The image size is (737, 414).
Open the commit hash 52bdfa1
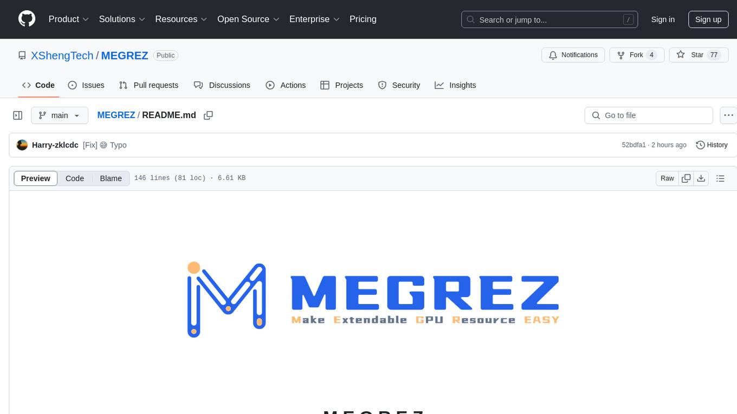(x=633, y=145)
